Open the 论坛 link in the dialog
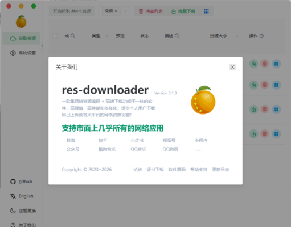Image resolution: width=291 pixels, height=227 pixels. 138,170
